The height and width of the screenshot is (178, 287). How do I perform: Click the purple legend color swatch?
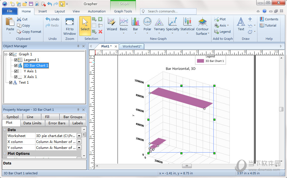(x=200, y=61)
